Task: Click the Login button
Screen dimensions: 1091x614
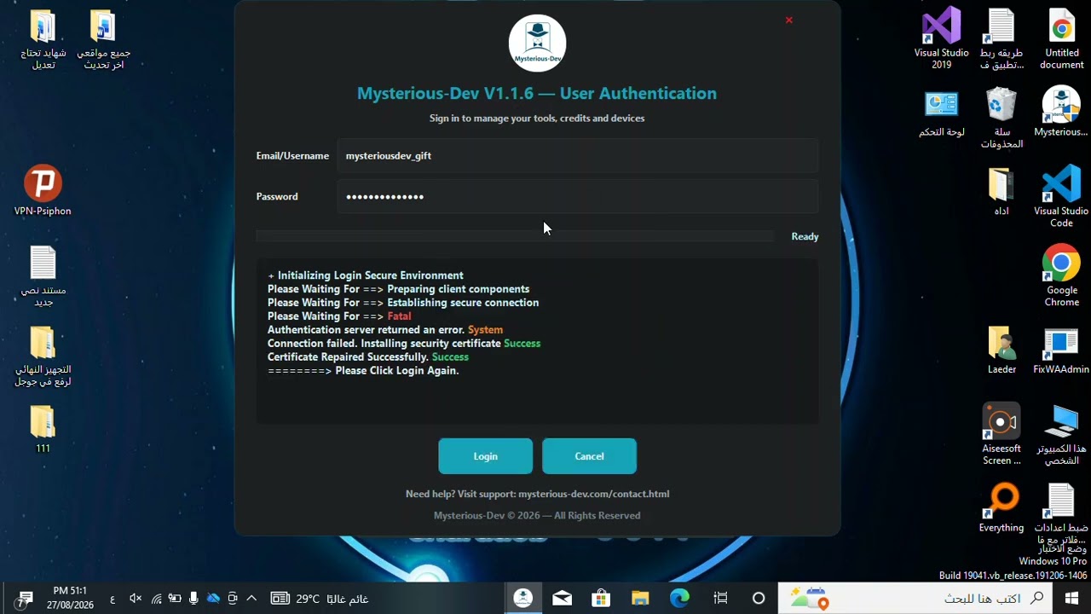Action: tap(485, 456)
